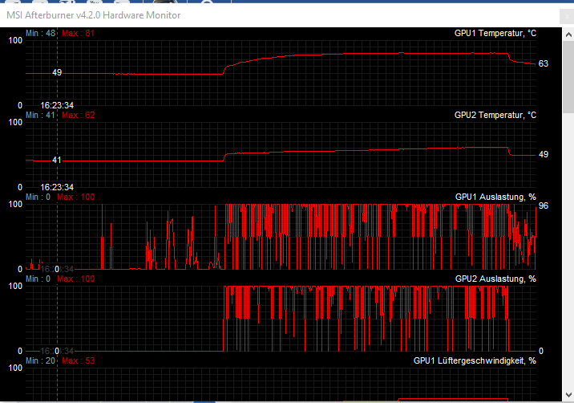The height and width of the screenshot is (403, 574).
Task: Click marker value 41 on GPU2 temperature curve
Action: (57, 161)
